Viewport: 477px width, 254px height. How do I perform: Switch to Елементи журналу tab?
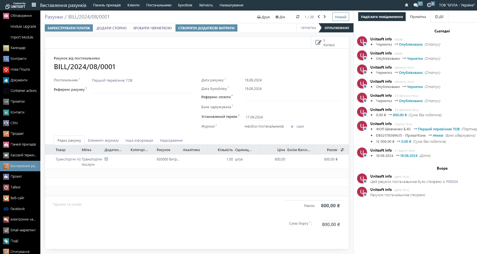pyautogui.click(x=103, y=141)
